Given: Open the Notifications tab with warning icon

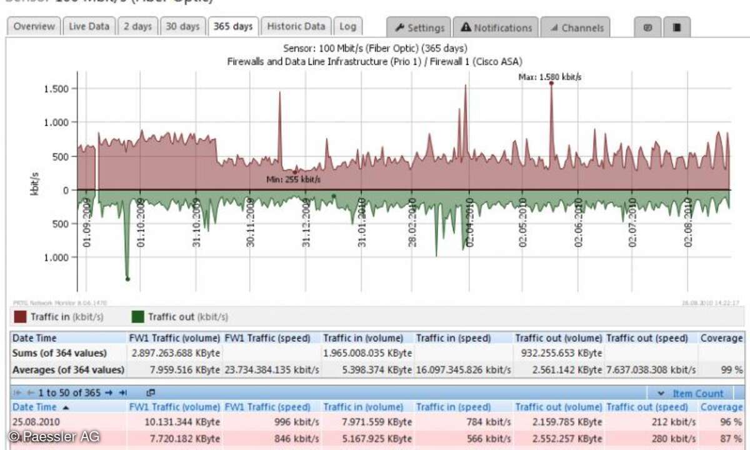Looking at the screenshot, I should coord(496,27).
